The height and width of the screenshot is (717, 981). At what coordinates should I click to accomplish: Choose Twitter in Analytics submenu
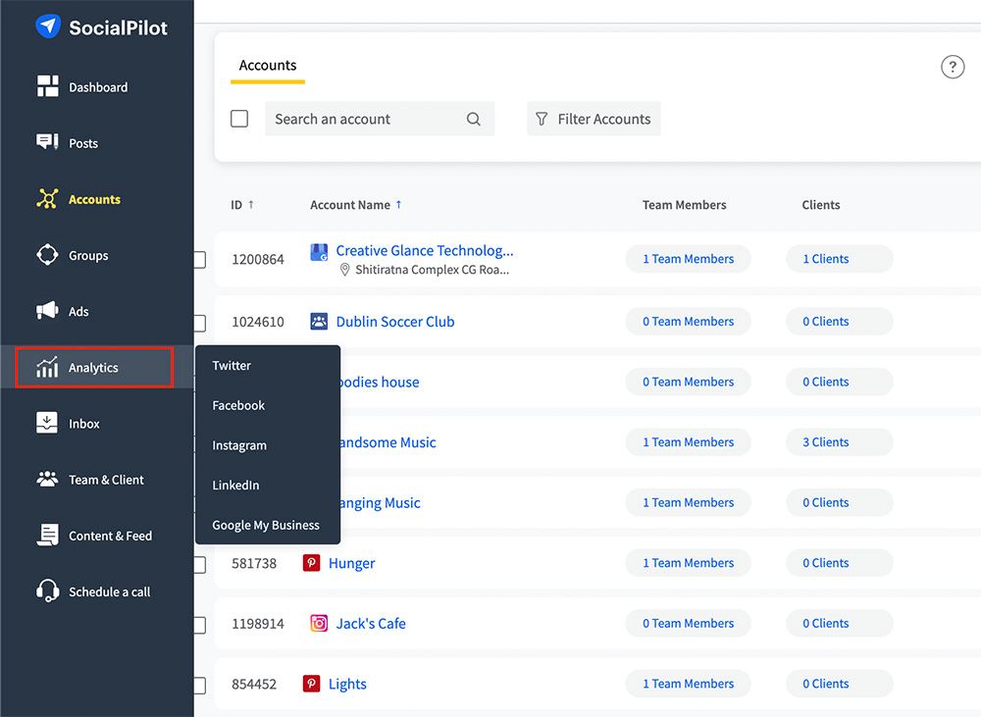click(x=232, y=366)
